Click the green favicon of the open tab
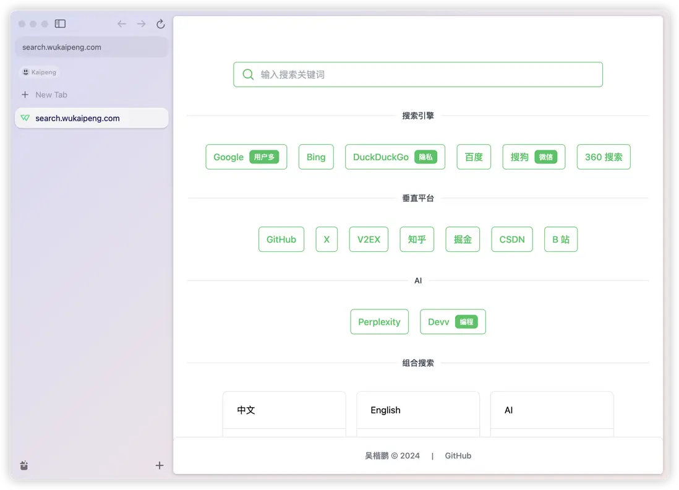Screen dimensions: 679x490 click(25, 118)
